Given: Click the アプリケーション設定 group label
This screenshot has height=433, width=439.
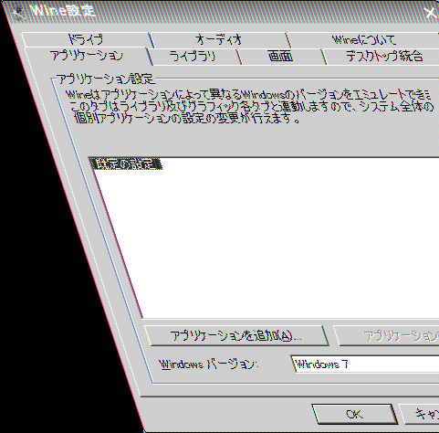Looking at the screenshot, I should click(x=106, y=79).
